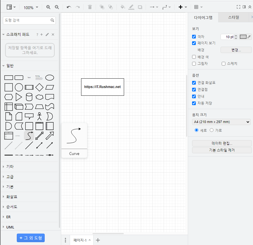253x245 pixels.
Task: Collapse the toolbar with the double chevron
Action: pos(250,7)
